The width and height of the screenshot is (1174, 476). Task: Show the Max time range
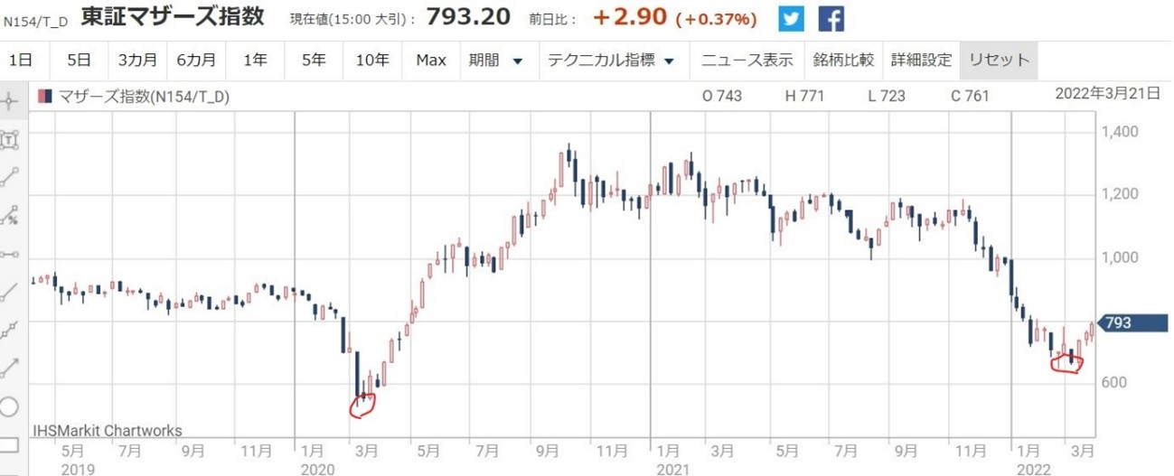point(431,61)
